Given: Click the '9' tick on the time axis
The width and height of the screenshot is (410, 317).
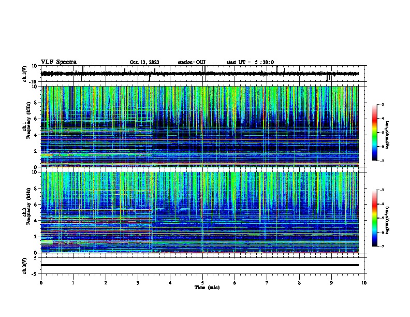Looking at the screenshot, I should [x=331, y=283].
